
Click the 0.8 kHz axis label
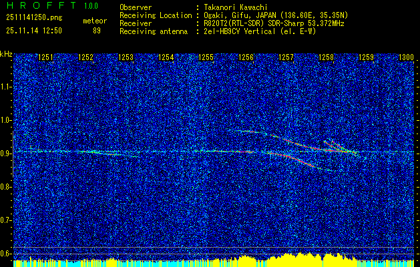tap(5, 187)
